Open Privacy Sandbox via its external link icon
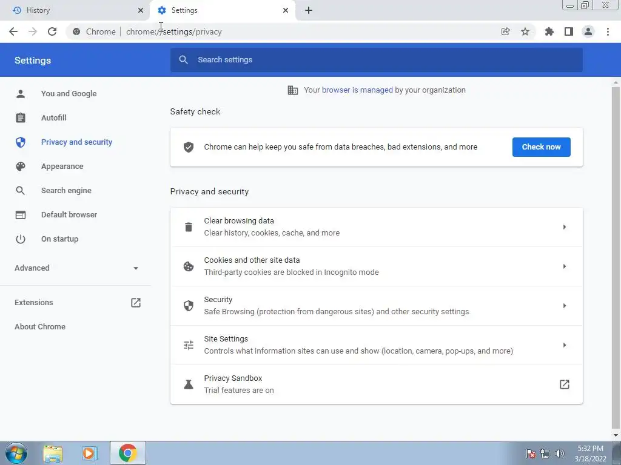Image resolution: width=621 pixels, height=465 pixels. point(565,384)
